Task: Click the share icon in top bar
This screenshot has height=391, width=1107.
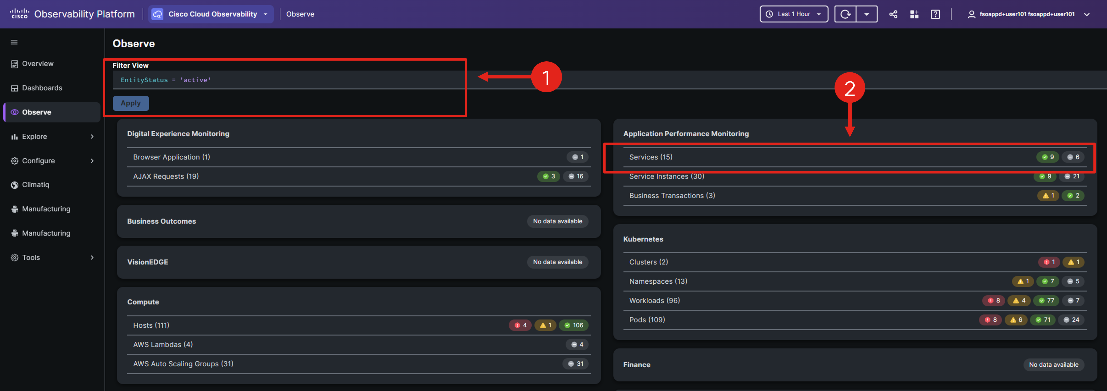Action: click(893, 14)
